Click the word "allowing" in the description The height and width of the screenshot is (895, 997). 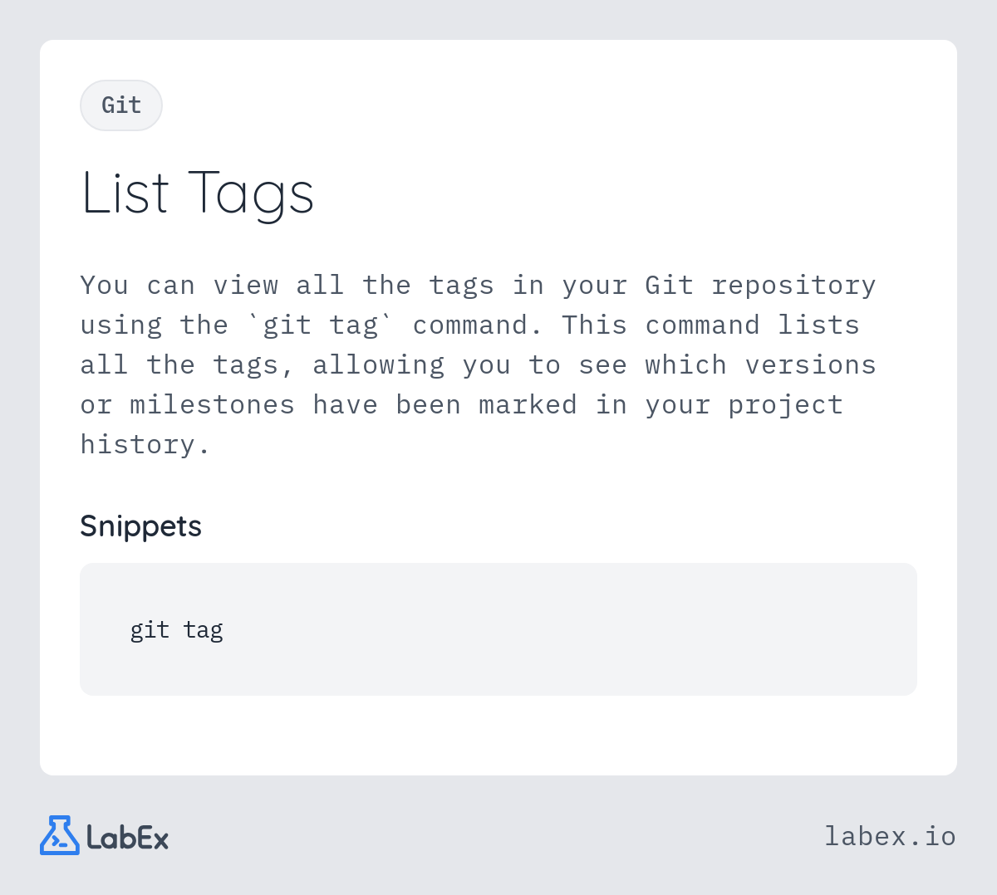pyautogui.click(x=378, y=364)
